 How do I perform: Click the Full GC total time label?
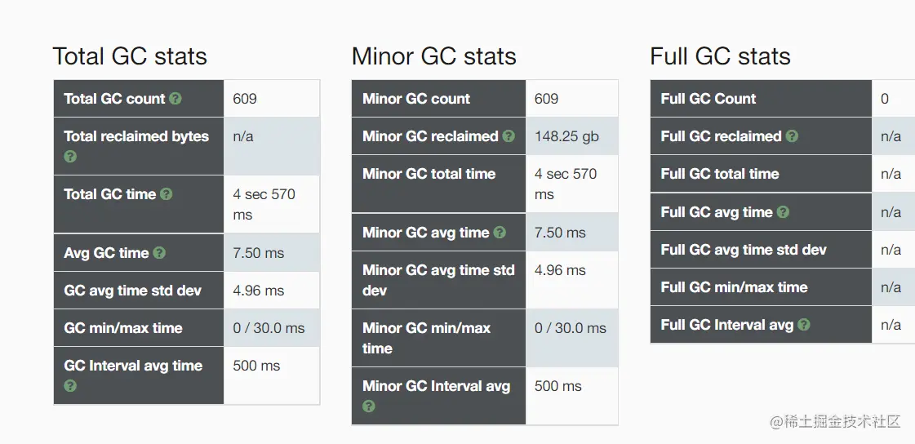tap(720, 174)
